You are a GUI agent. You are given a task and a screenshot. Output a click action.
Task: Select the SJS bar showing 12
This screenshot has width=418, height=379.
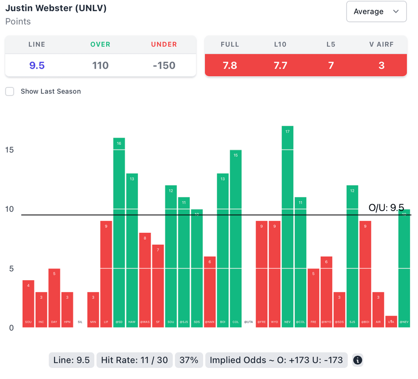pos(352,256)
